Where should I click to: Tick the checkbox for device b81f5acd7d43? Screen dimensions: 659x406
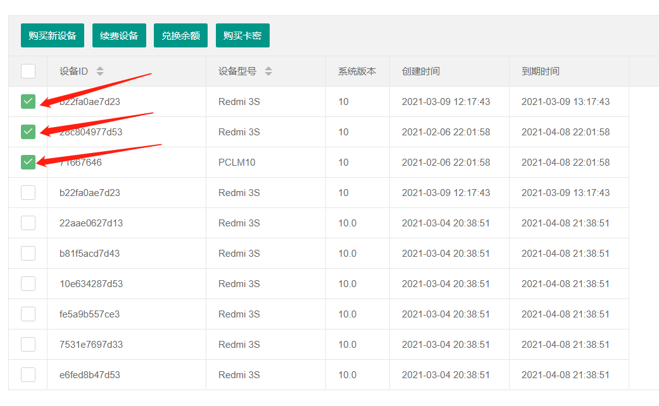(x=28, y=253)
